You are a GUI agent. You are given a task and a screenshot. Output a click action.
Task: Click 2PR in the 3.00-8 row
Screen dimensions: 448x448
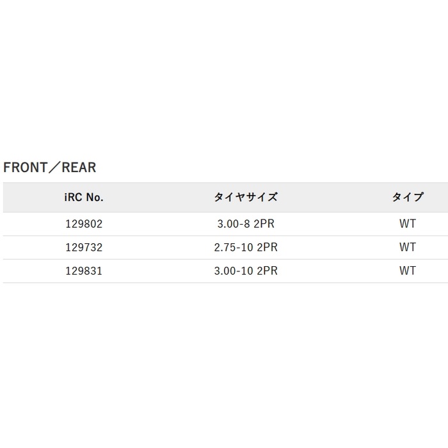click(264, 224)
